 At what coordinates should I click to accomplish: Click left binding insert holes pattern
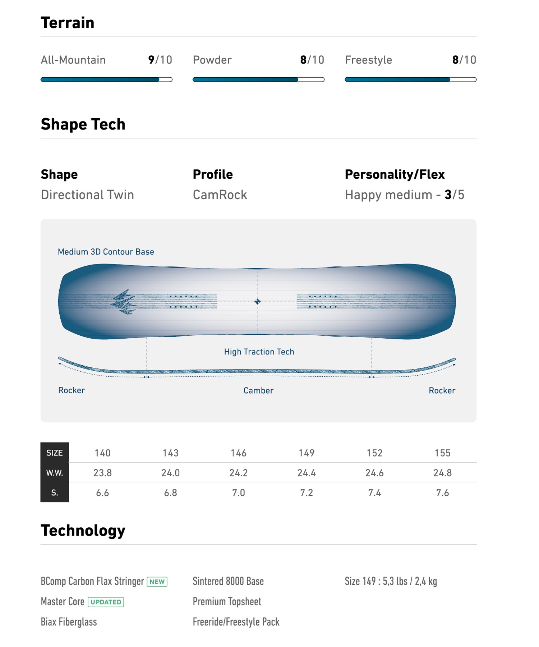tap(184, 302)
